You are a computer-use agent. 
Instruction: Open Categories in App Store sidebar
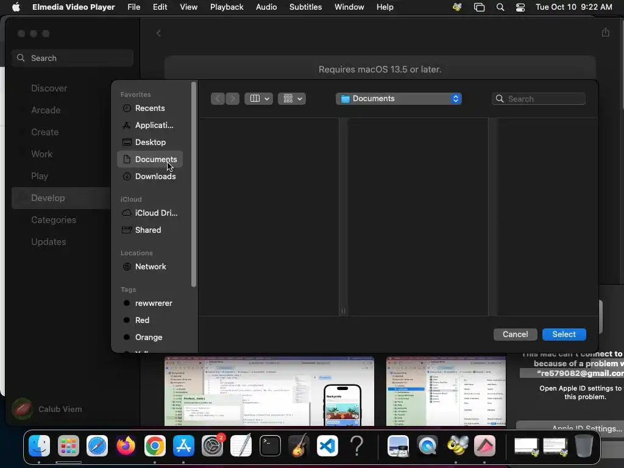(54, 219)
